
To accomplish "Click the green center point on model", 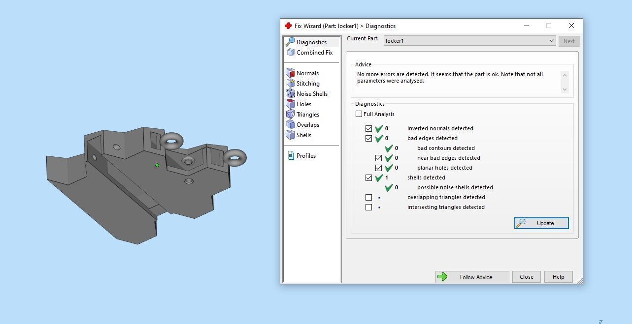I will point(157,165).
